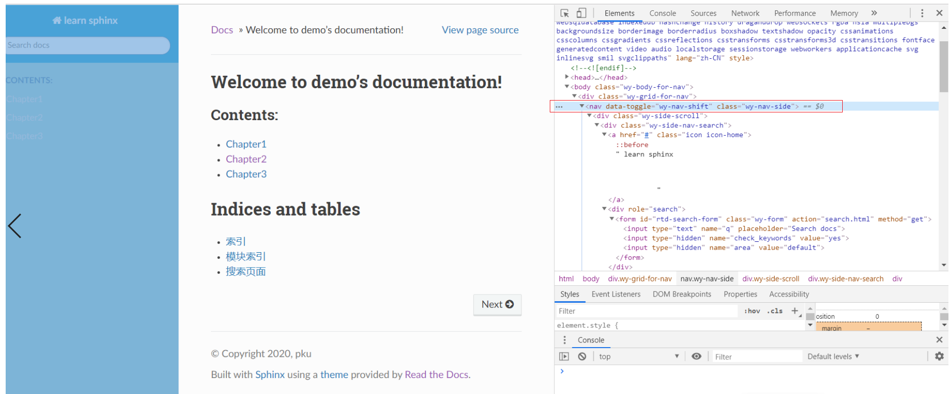Expand the collapsed head element node
The height and width of the screenshot is (394, 950).
(x=567, y=77)
